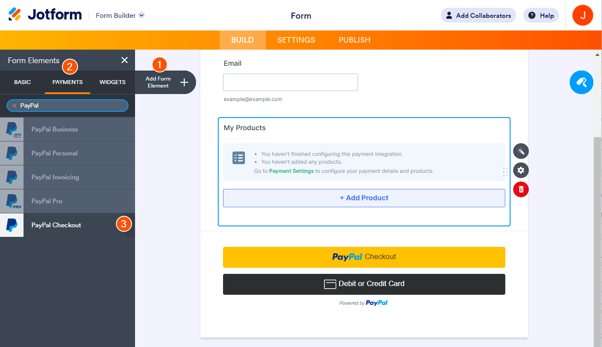The width and height of the screenshot is (602, 347).
Task: Click the drag handle dots on My Products
Action: pos(505,172)
